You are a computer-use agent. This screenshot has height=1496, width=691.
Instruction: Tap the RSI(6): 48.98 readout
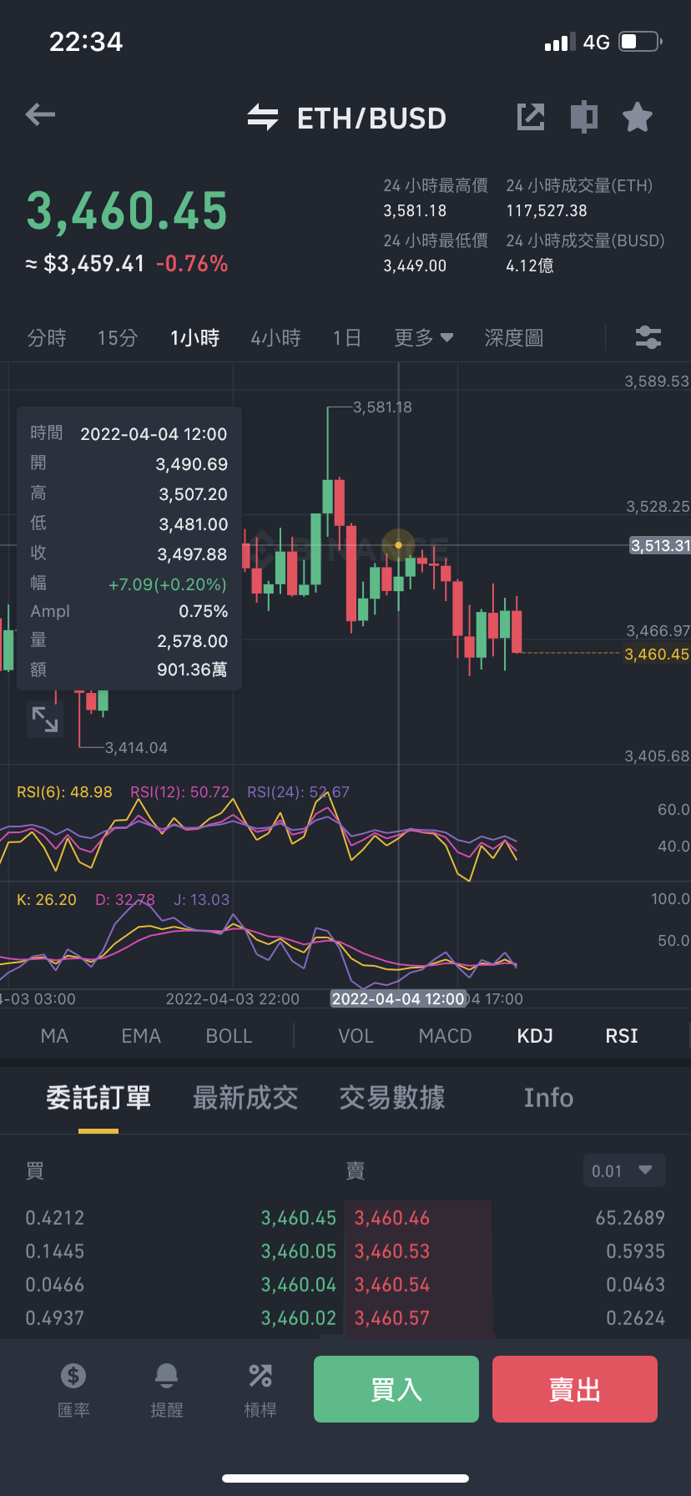(x=64, y=792)
